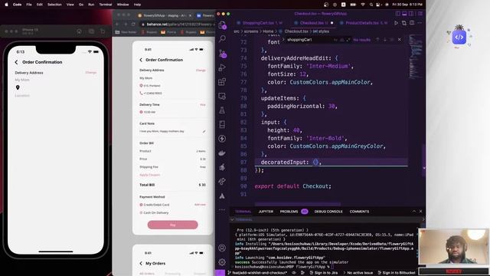Click the screens breadcrumb segment

point(251,31)
